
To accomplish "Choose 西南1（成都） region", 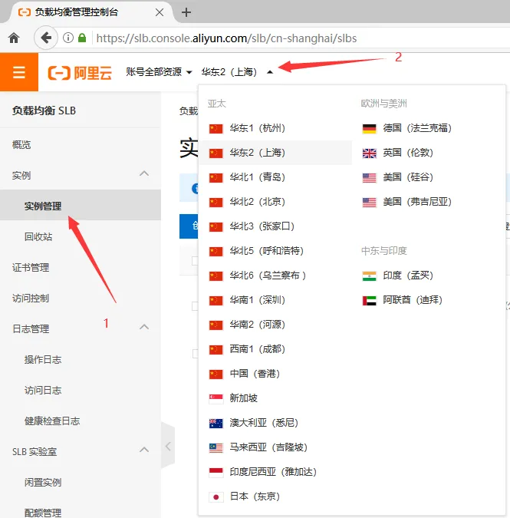I will 275,349.
